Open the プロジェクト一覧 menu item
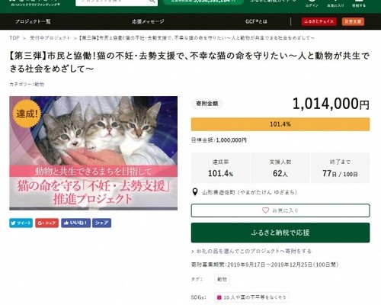 33,21
